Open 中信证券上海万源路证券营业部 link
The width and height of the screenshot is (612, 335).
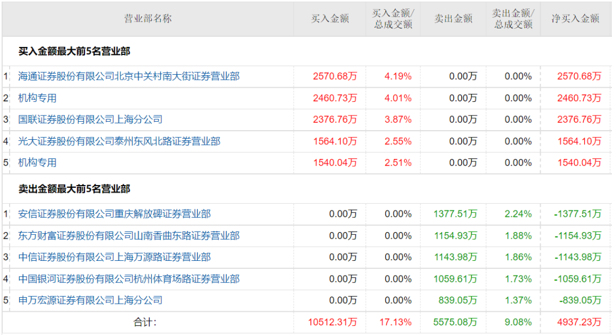pos(114,257)
